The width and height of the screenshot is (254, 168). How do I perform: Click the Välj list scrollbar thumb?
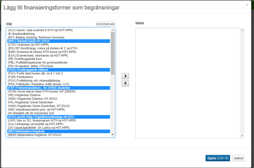113,53
